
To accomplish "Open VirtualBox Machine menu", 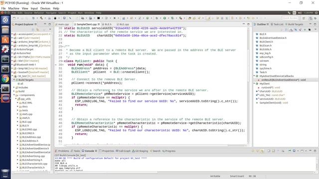I will [13, 8].
